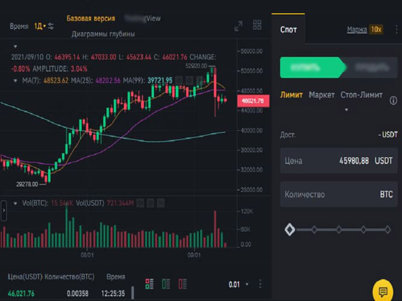The width and height of the screenshot is (402, 301).
Task: Expand the Стоп-Лимит order type dropdown
Action: [347, 110]
